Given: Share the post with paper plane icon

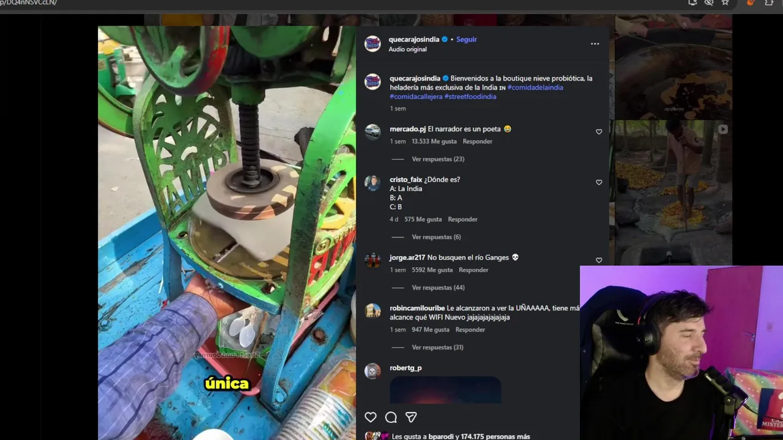Looking at the screenshot, I should pos(411,417).
